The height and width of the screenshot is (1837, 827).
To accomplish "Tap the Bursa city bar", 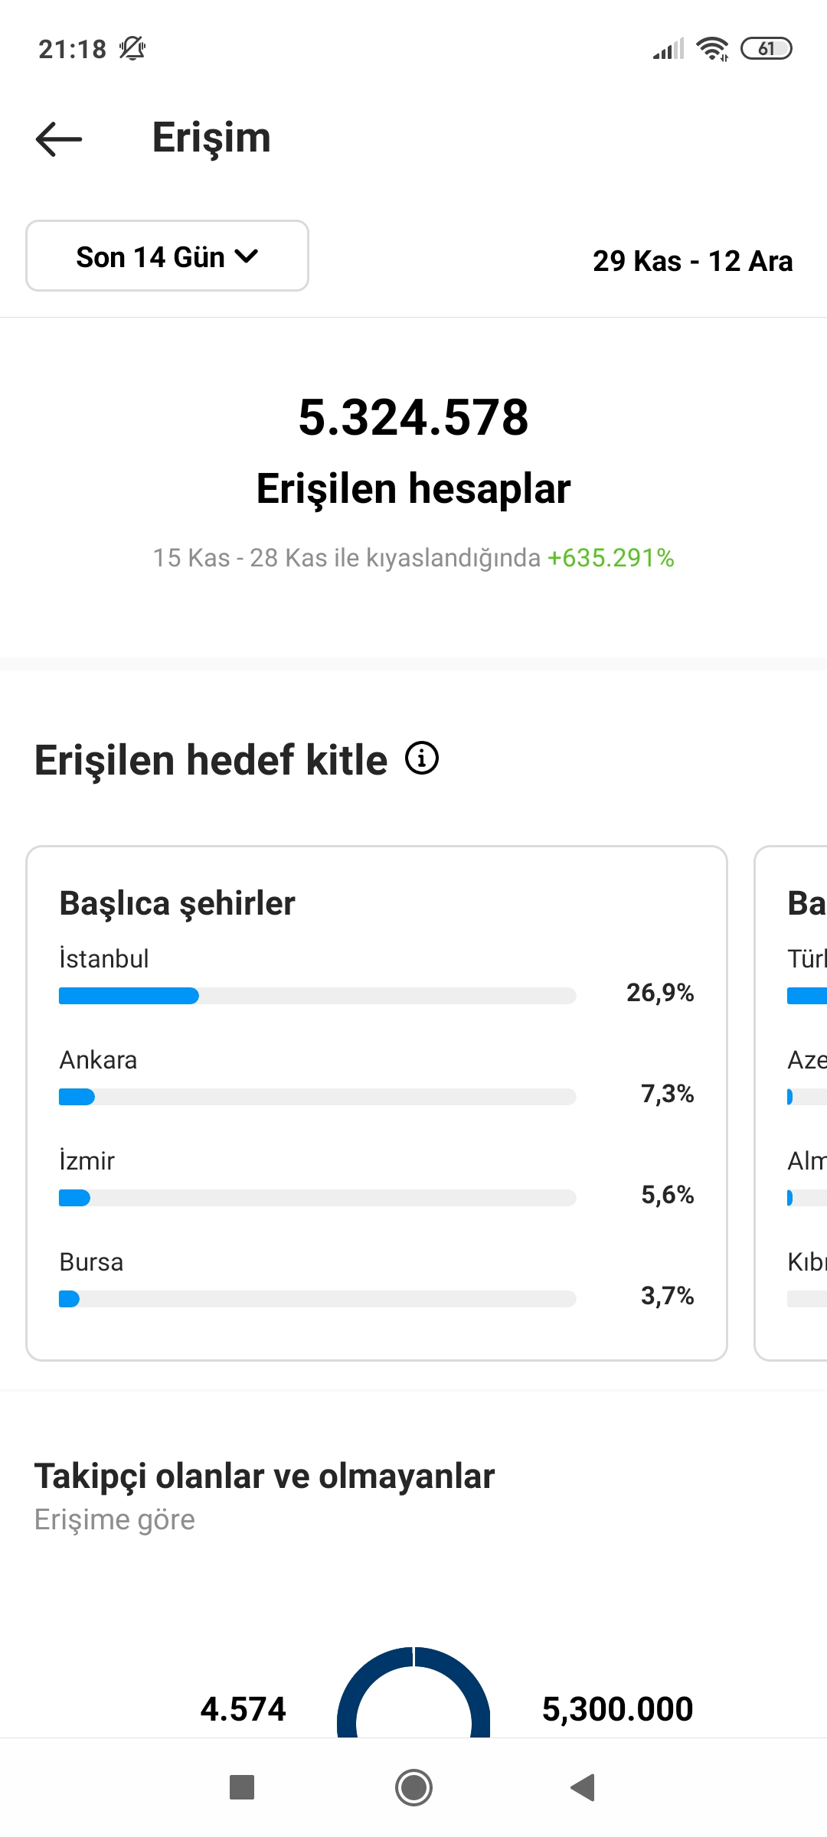I will [x=317, y=1299].
